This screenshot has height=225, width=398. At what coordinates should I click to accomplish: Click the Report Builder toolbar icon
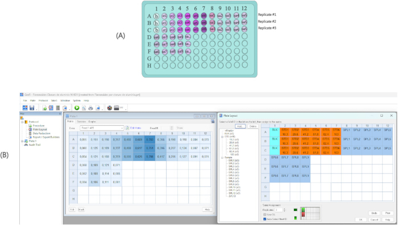(x=65, y=108)
